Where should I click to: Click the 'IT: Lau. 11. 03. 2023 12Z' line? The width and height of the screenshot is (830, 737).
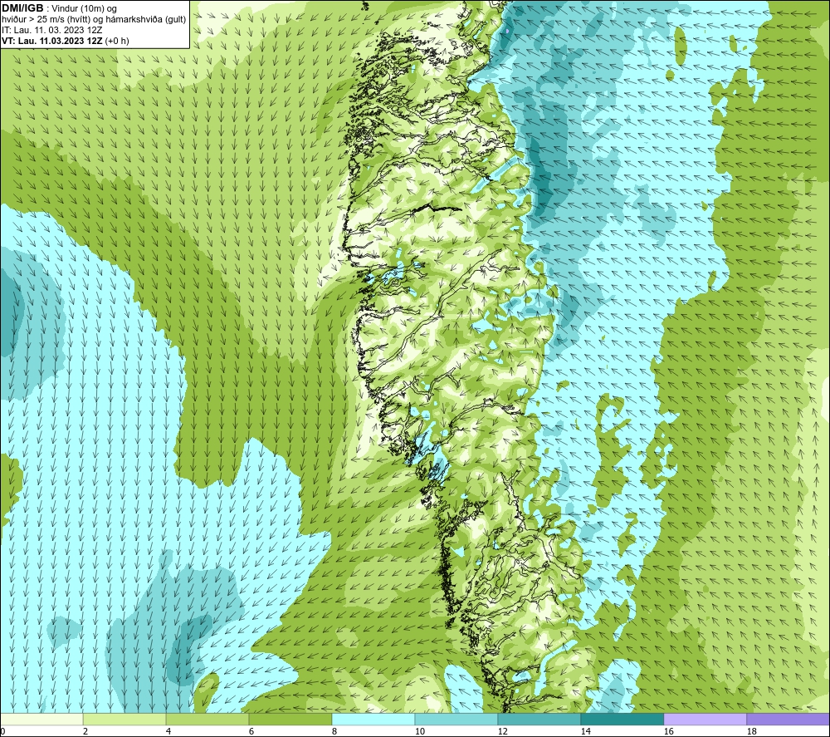(51, 30)
